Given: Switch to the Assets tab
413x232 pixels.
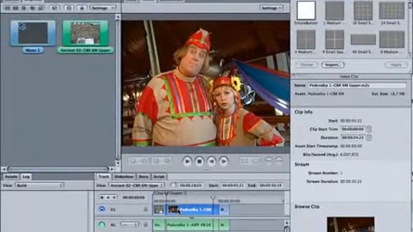Looking at the screenshot, I should click(x=12, y=177).
